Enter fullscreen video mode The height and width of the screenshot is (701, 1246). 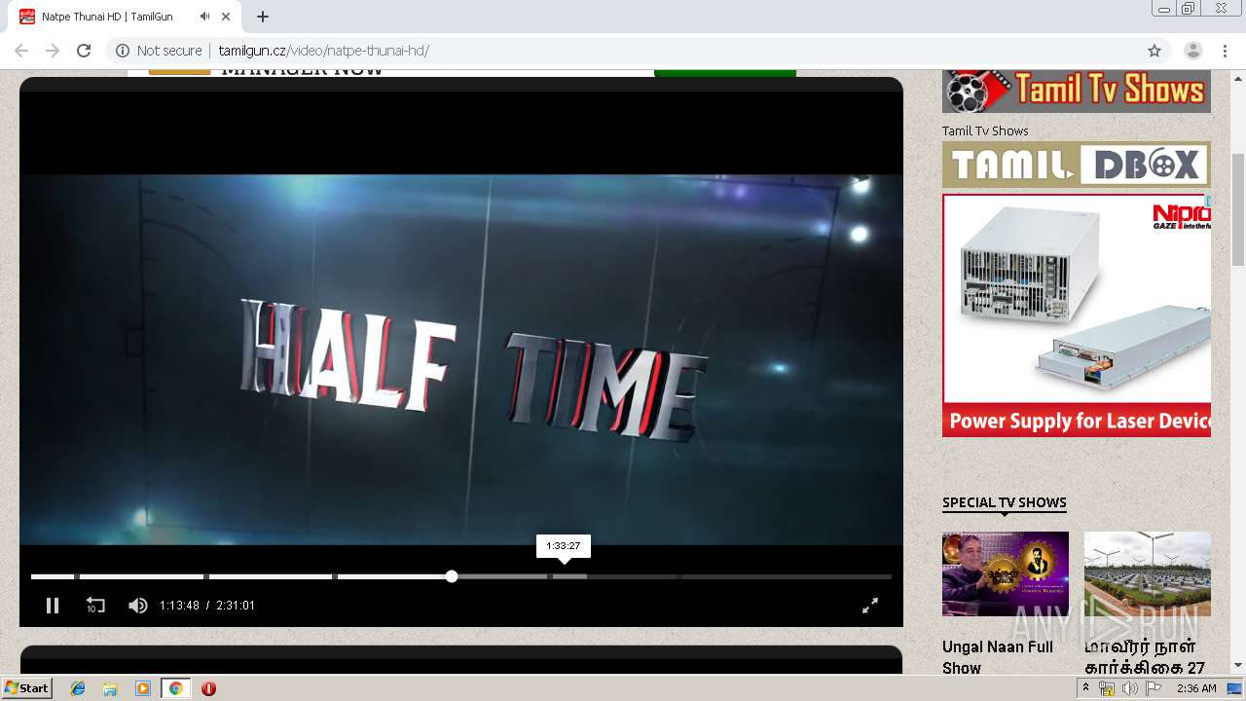[870, 606]
